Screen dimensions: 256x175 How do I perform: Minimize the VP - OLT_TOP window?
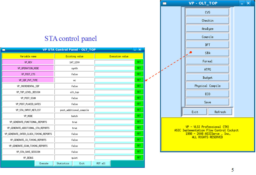click(241, 3)
